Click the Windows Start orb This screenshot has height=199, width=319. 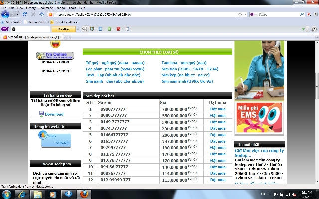[6, 194]
